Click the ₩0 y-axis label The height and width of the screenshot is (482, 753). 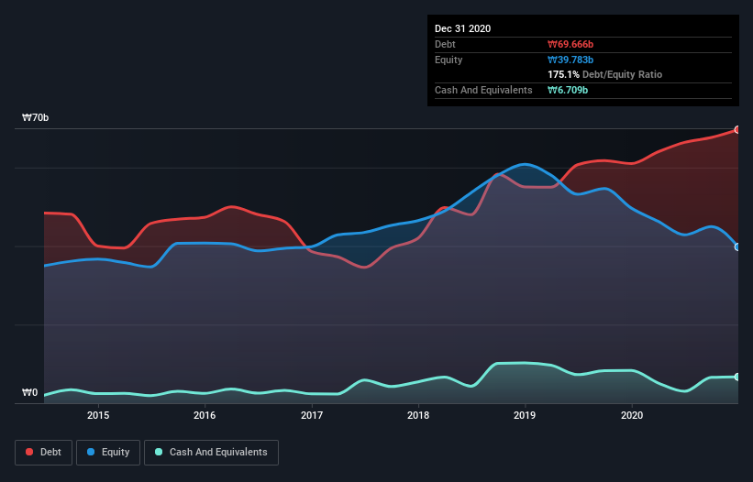click(x=29, y=393)
